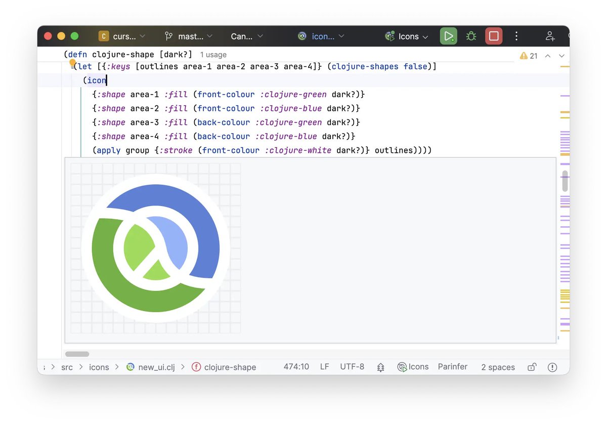
Task: Select icons folder in breadcrumb bar
Action: click(99, 367)
